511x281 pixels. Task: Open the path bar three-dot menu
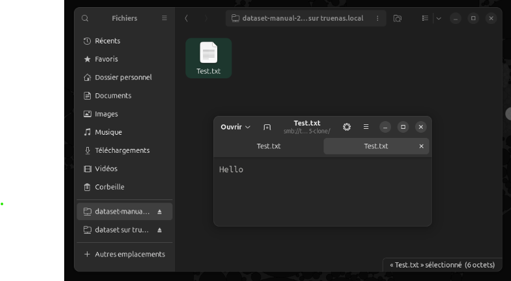click(x=377, y=18)
